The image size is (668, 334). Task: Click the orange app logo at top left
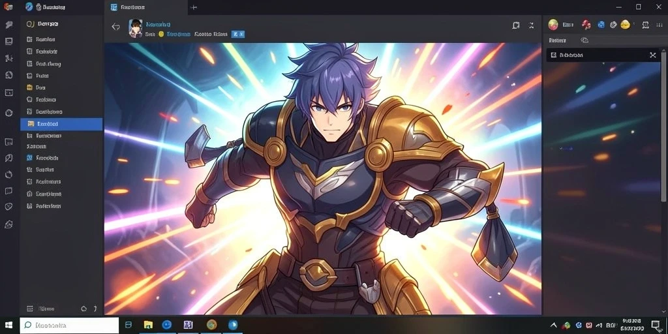pos(7,7)
